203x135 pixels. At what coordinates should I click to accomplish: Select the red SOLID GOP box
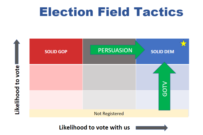coord(56,51)
